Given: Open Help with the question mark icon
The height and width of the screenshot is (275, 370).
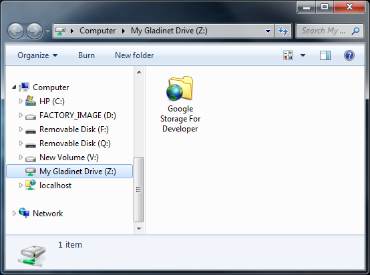Looking at the screenshot, I should coord(349,55).
